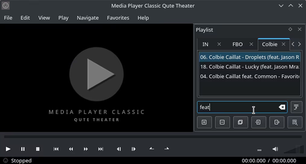Click the import playlist icon
306x164 pixels.
258,122
